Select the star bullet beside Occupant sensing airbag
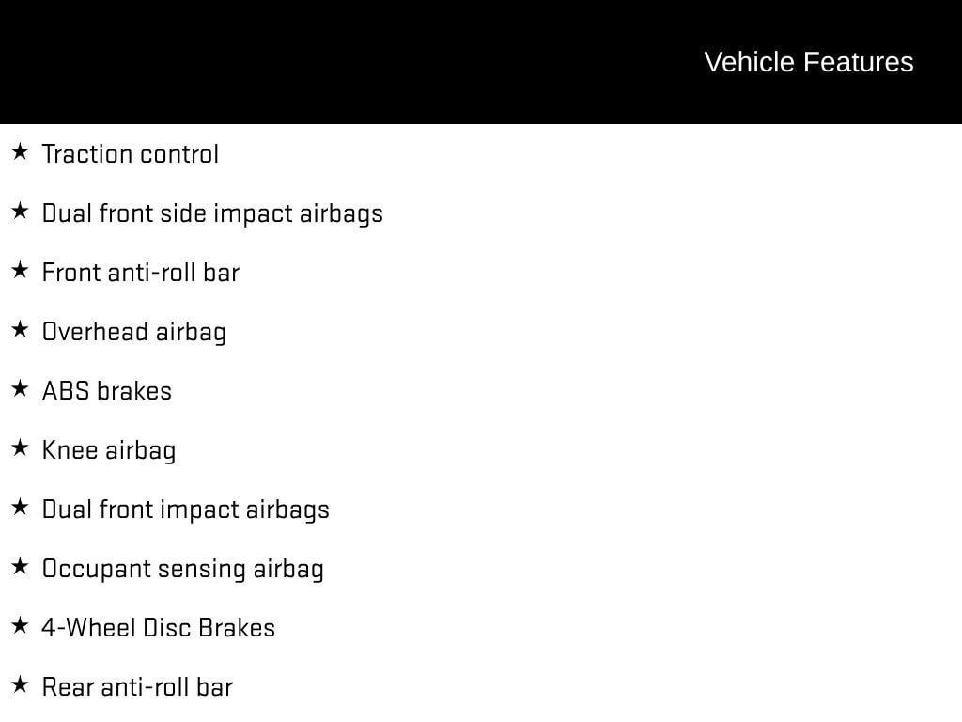Viewport: 962px width, 722px height. tap(20, 566)
